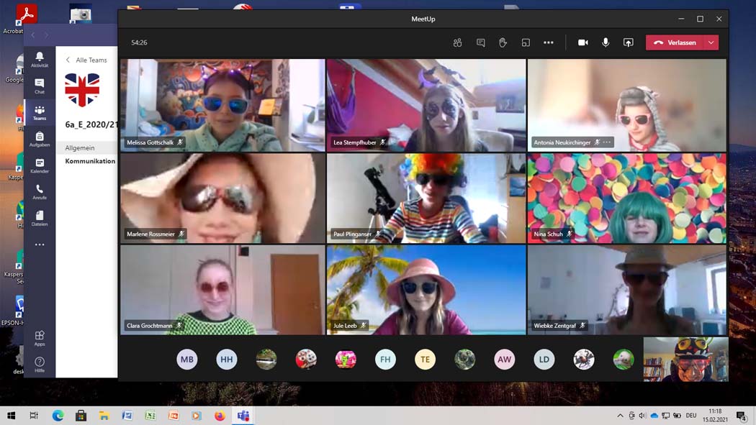Viewport: 756px width, 425px height.
Task: Open Hilfe at the sidebar bottom
Action: [40, 365]
